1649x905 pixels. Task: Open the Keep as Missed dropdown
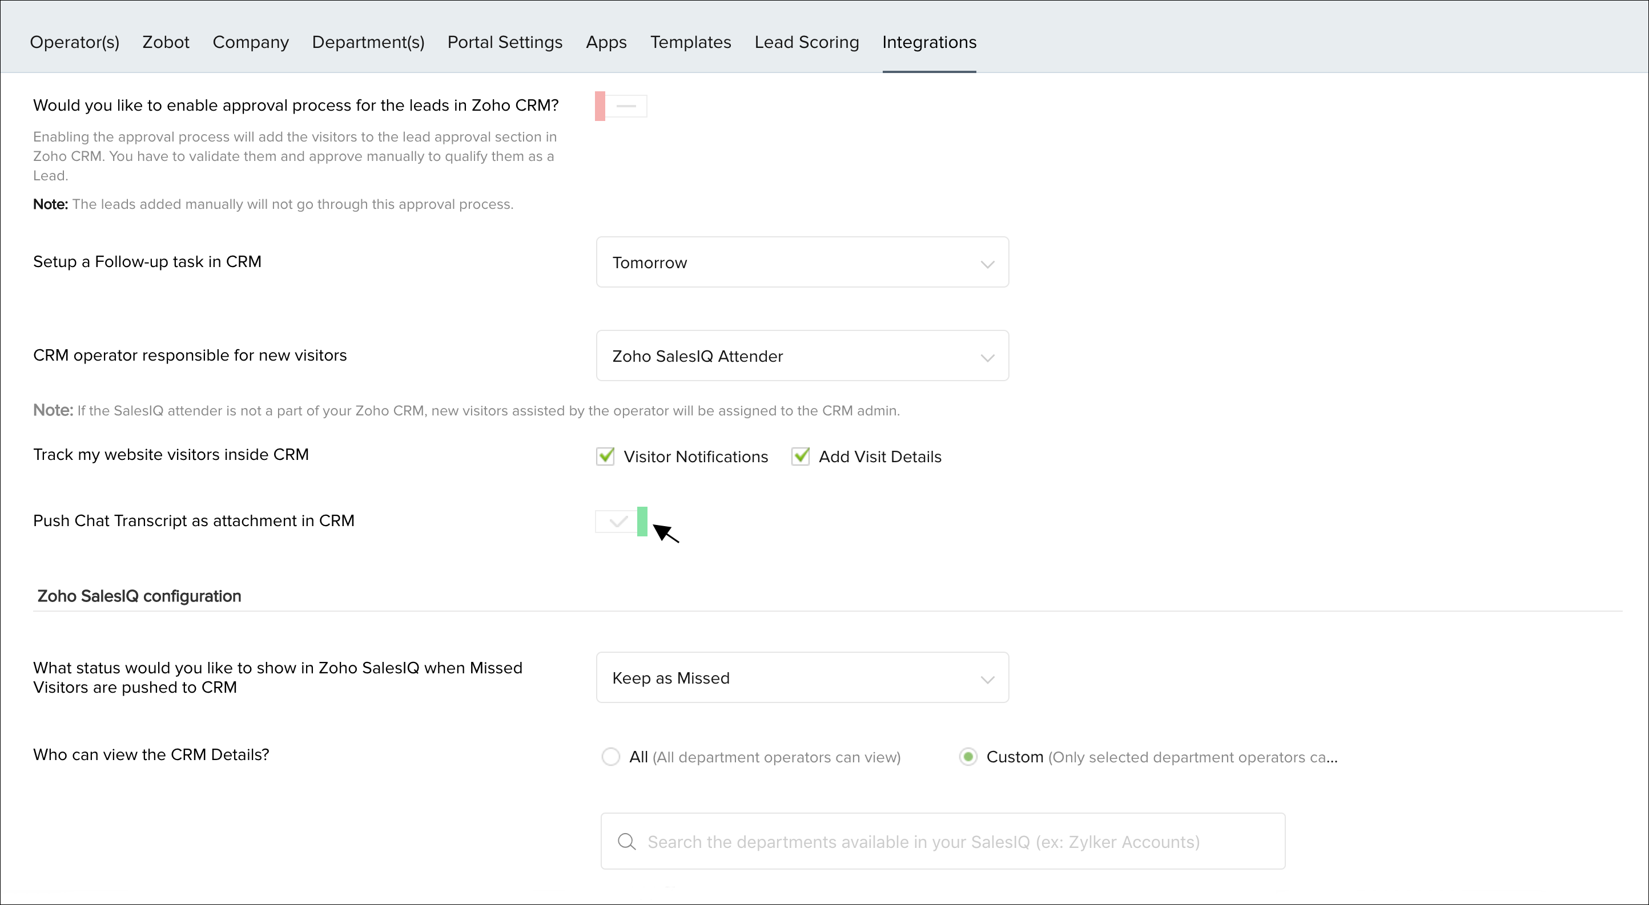[x=802, y=677]
